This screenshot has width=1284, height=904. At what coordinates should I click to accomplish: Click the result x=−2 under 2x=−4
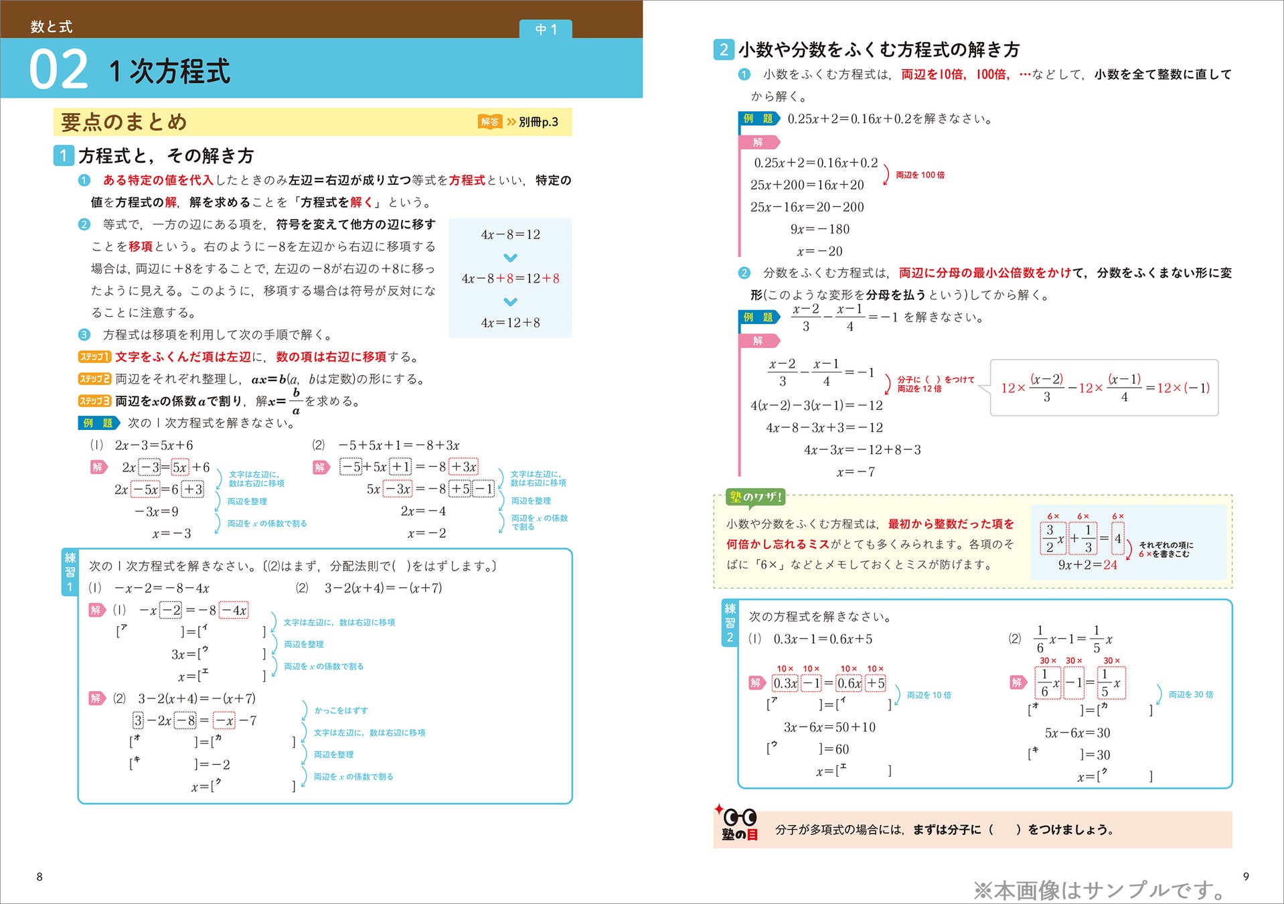[426, 534]
